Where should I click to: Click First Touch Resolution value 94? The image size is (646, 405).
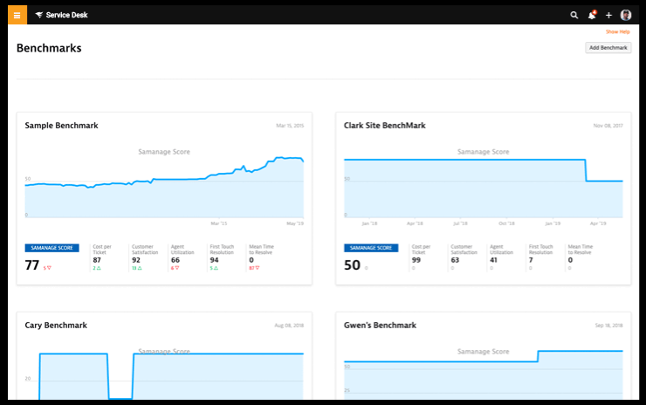click(x=214, y=260)
